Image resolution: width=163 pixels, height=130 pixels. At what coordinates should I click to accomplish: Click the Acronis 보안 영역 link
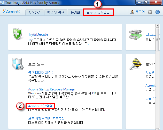[40, 106]
